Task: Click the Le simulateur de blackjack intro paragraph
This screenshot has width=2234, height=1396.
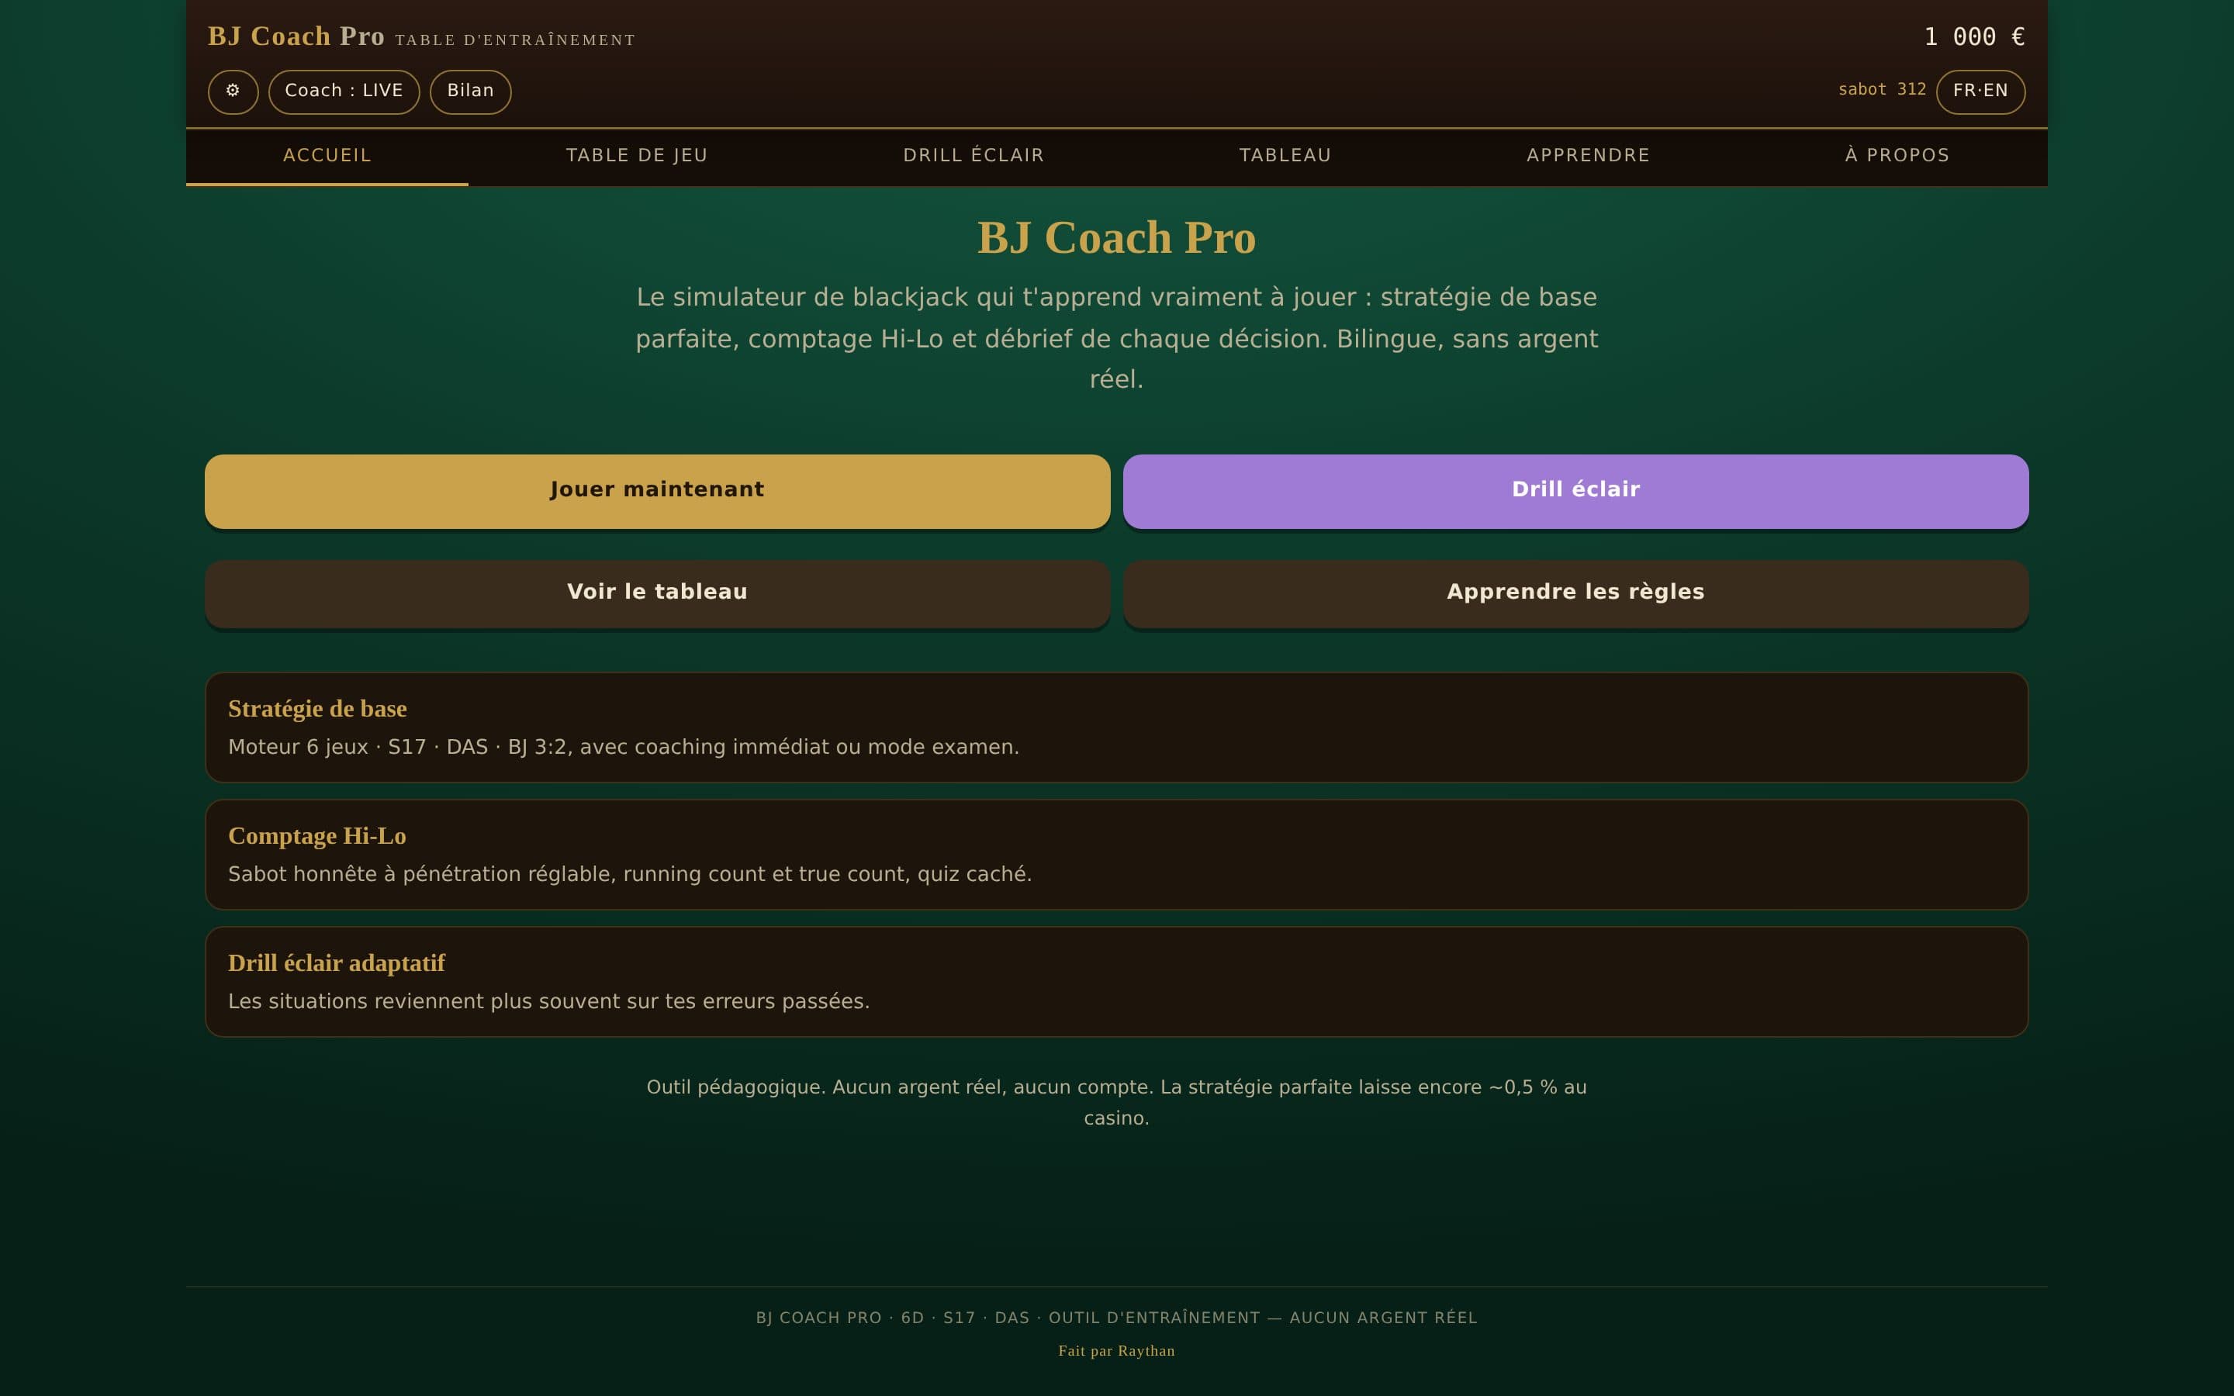Action: coord(1116,338)
